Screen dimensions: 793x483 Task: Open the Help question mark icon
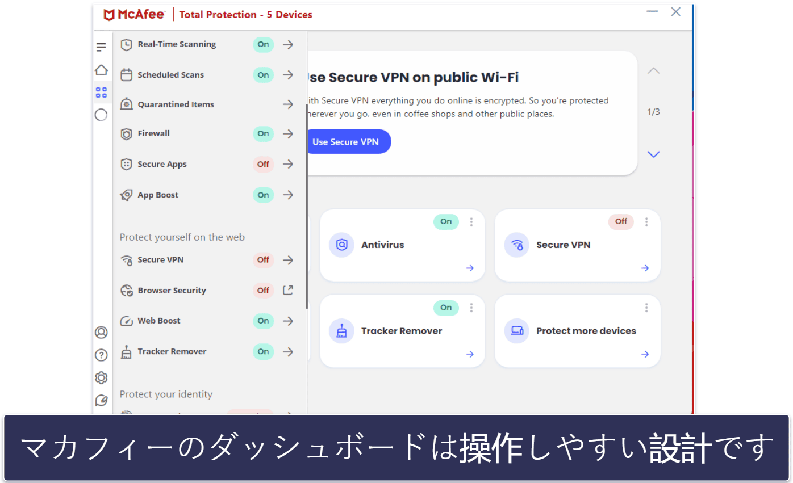(x=101, y=355)
